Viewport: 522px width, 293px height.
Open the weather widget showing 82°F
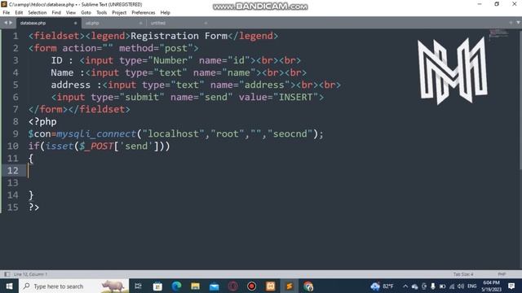(383, 286)
